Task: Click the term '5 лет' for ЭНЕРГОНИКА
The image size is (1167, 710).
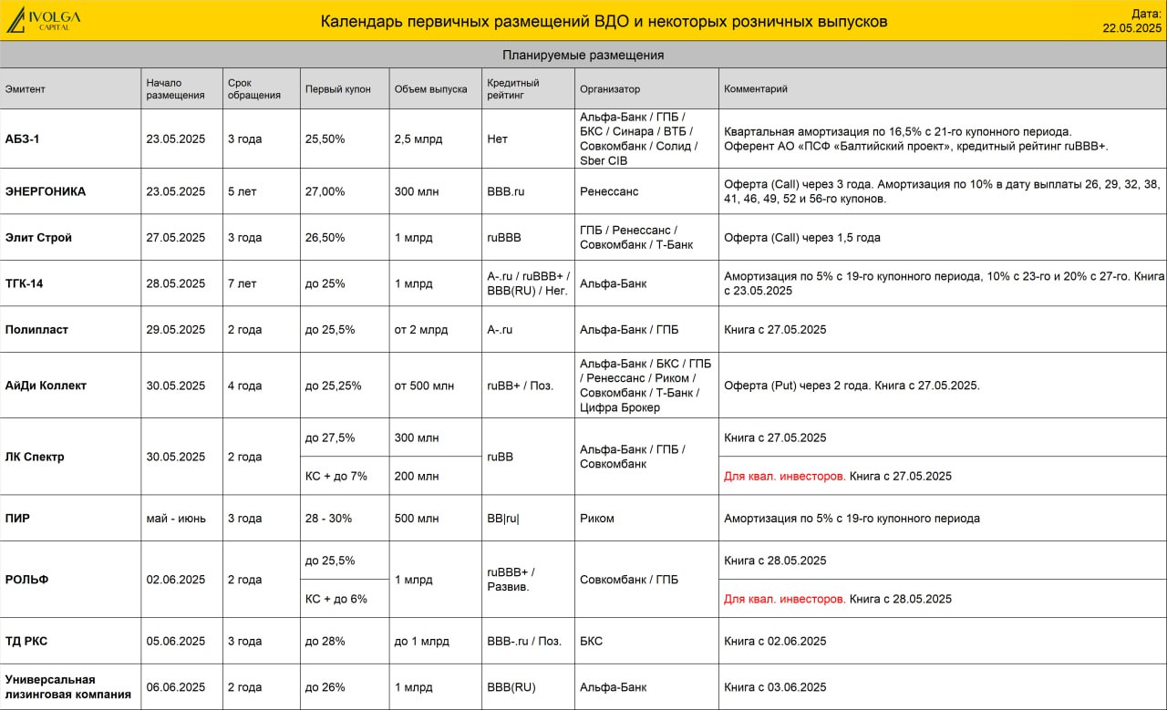Action: point(242,191)
